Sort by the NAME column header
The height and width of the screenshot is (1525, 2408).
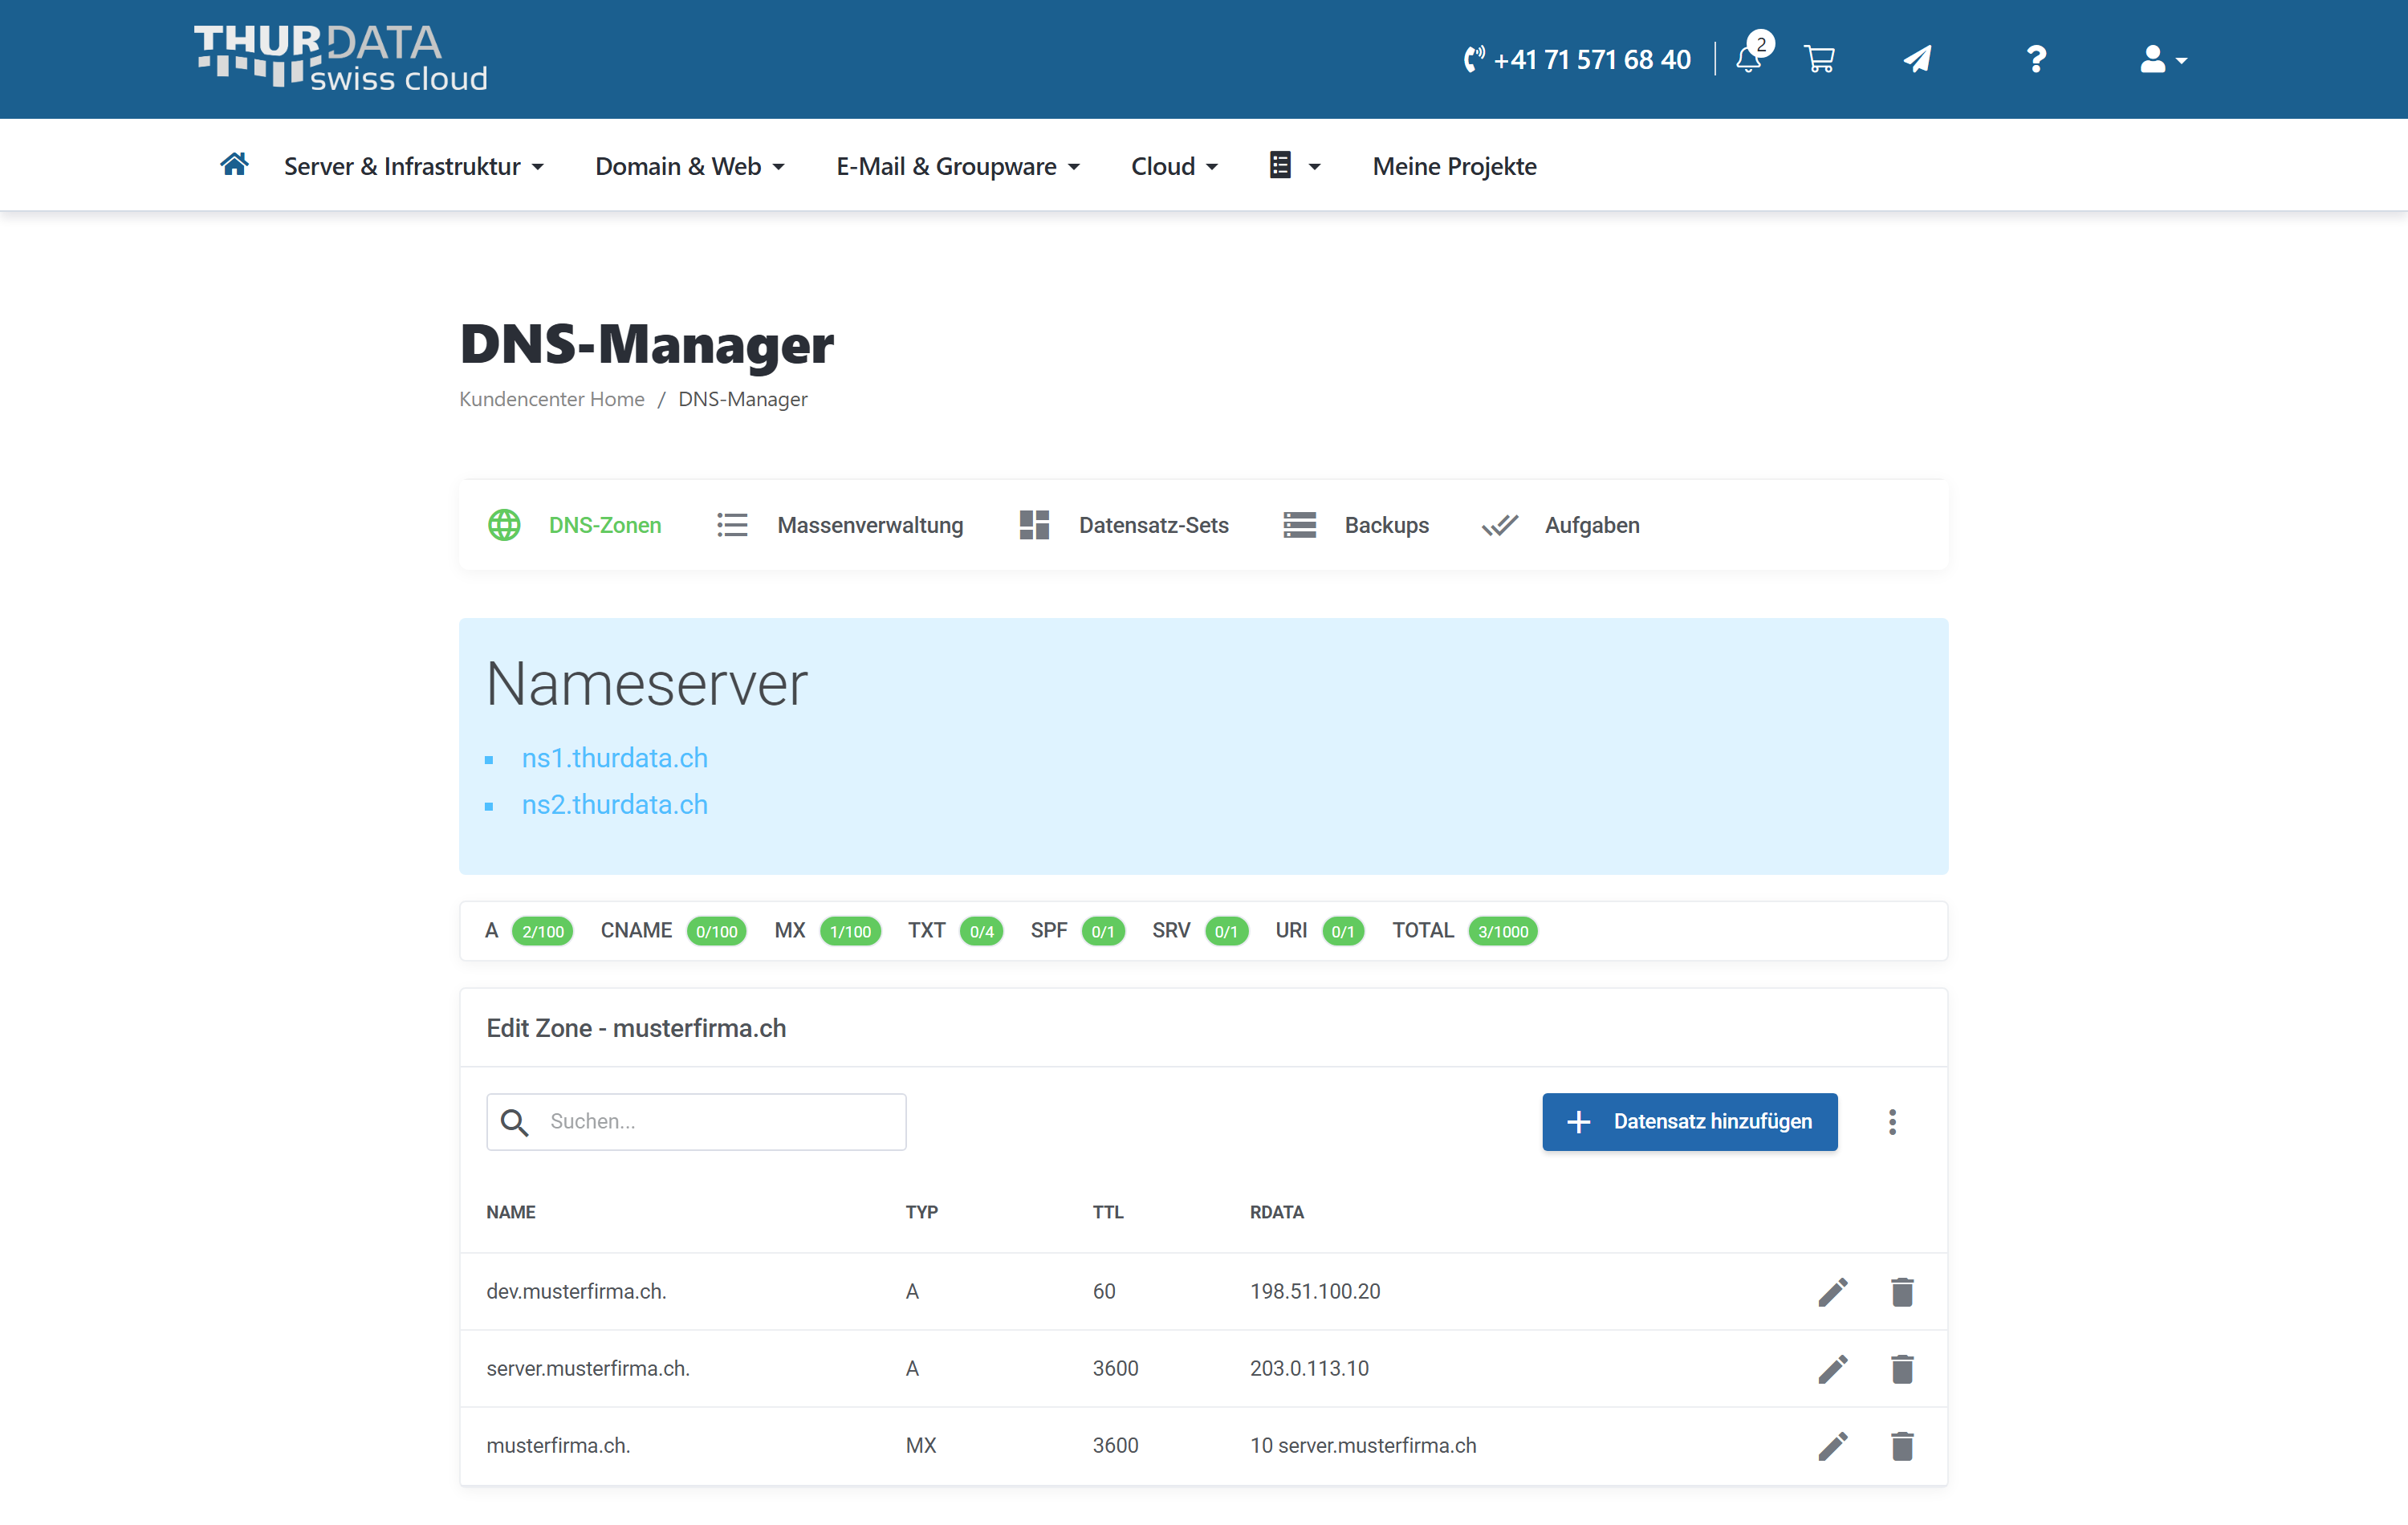(511, 1211)
